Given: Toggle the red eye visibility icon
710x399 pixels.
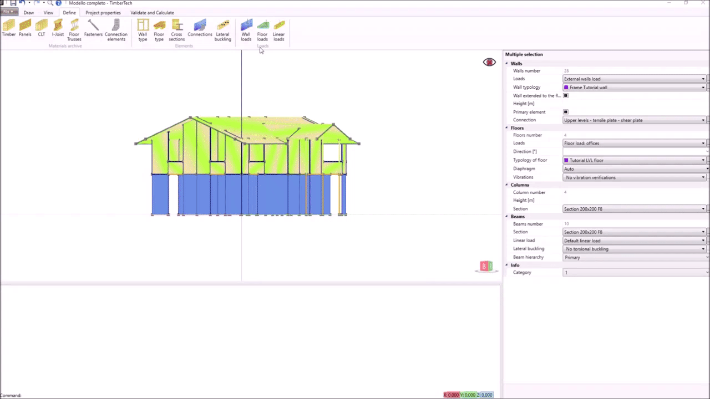Looking at the screenshot, I should (489, 62).
